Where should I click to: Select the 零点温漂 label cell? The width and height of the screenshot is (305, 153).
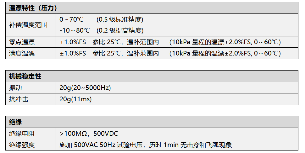[x=22, y=42]
